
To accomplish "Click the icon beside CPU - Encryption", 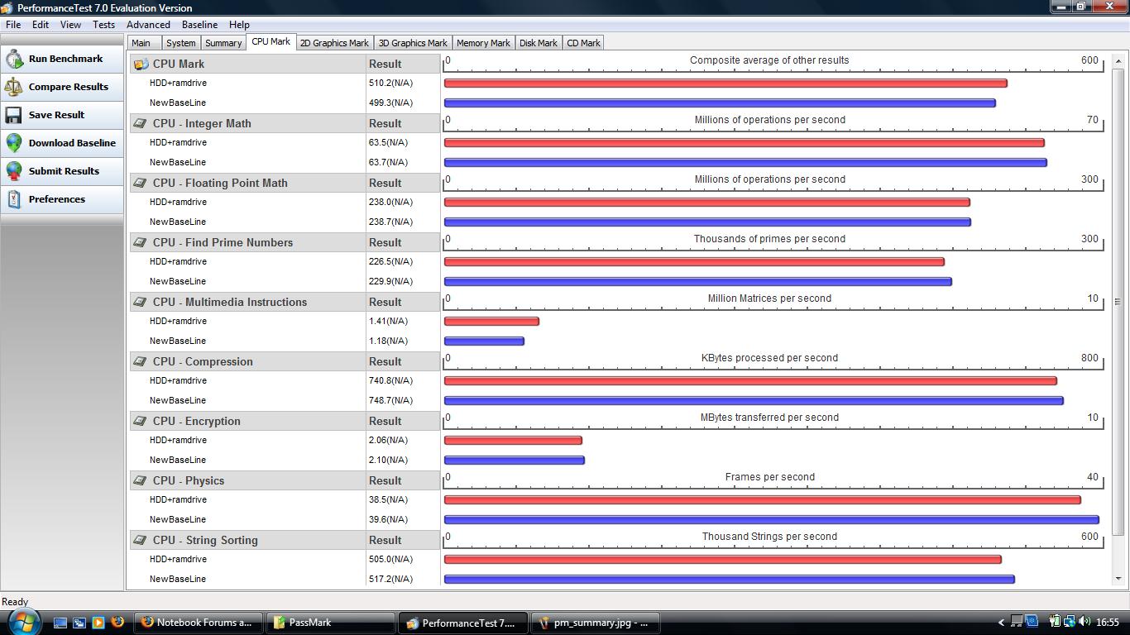I will point(141,421).
